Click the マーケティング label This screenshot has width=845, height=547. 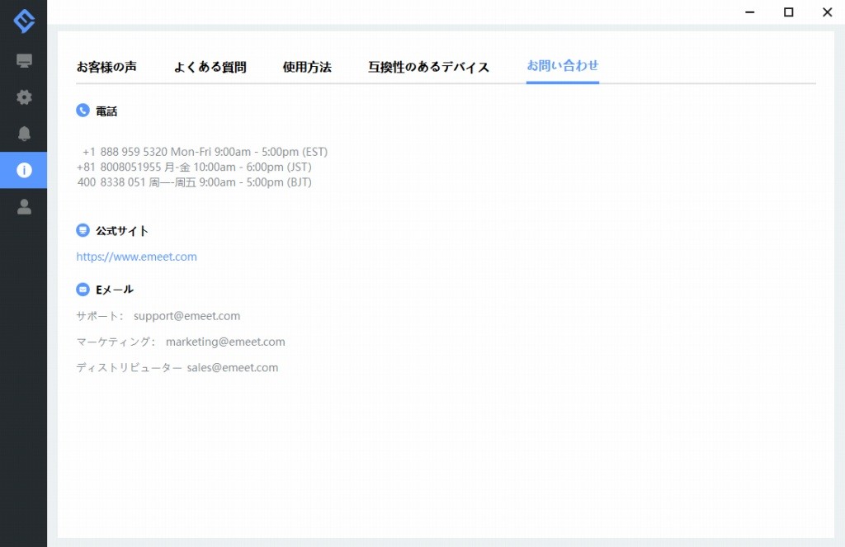tap(116, 342)
